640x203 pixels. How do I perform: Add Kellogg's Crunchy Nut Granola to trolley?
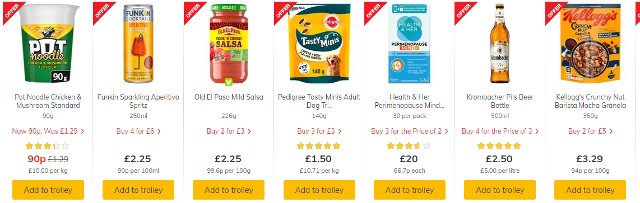point(590,190)
